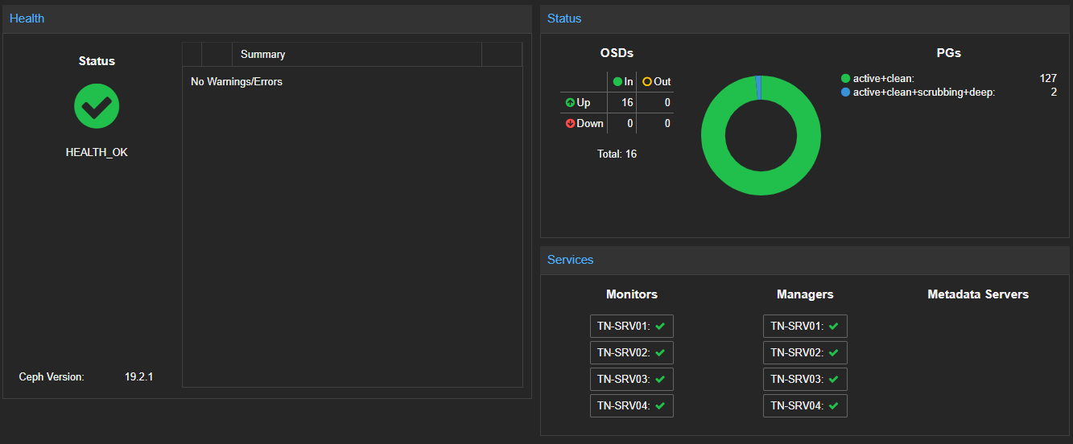Click the green HEALTH_OK checkmark icon
The image size is (1073, 444).
pos(97,106)
